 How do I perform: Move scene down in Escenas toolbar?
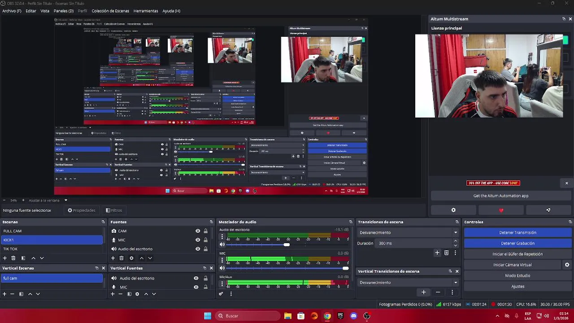point(42,258)
